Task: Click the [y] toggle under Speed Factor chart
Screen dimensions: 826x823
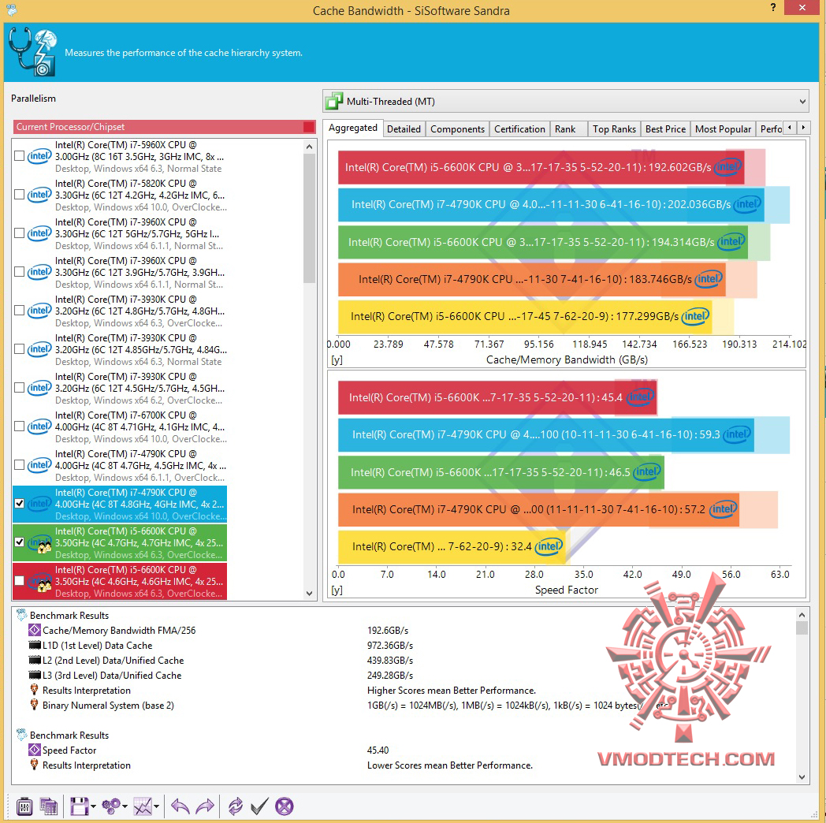Action: [x=337, y=590]
